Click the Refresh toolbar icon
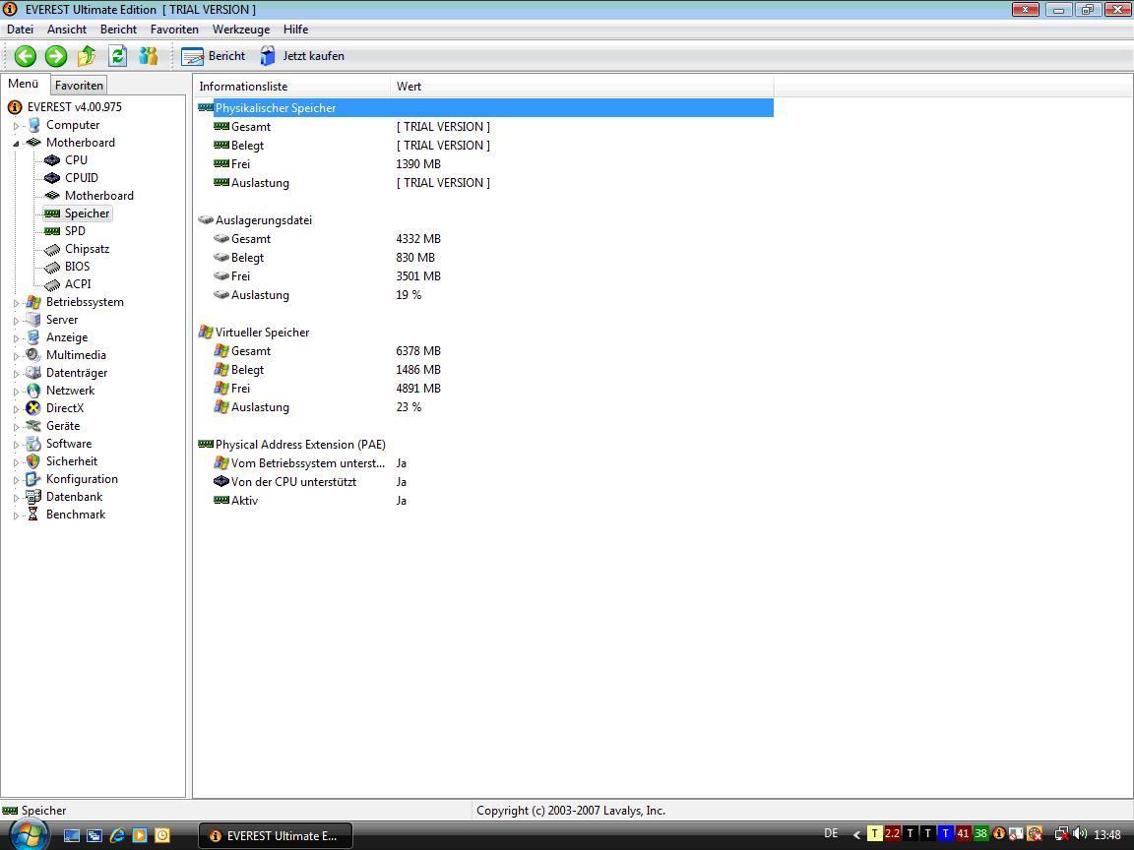Screen dimensions: 1134x850 coord(117,56)
